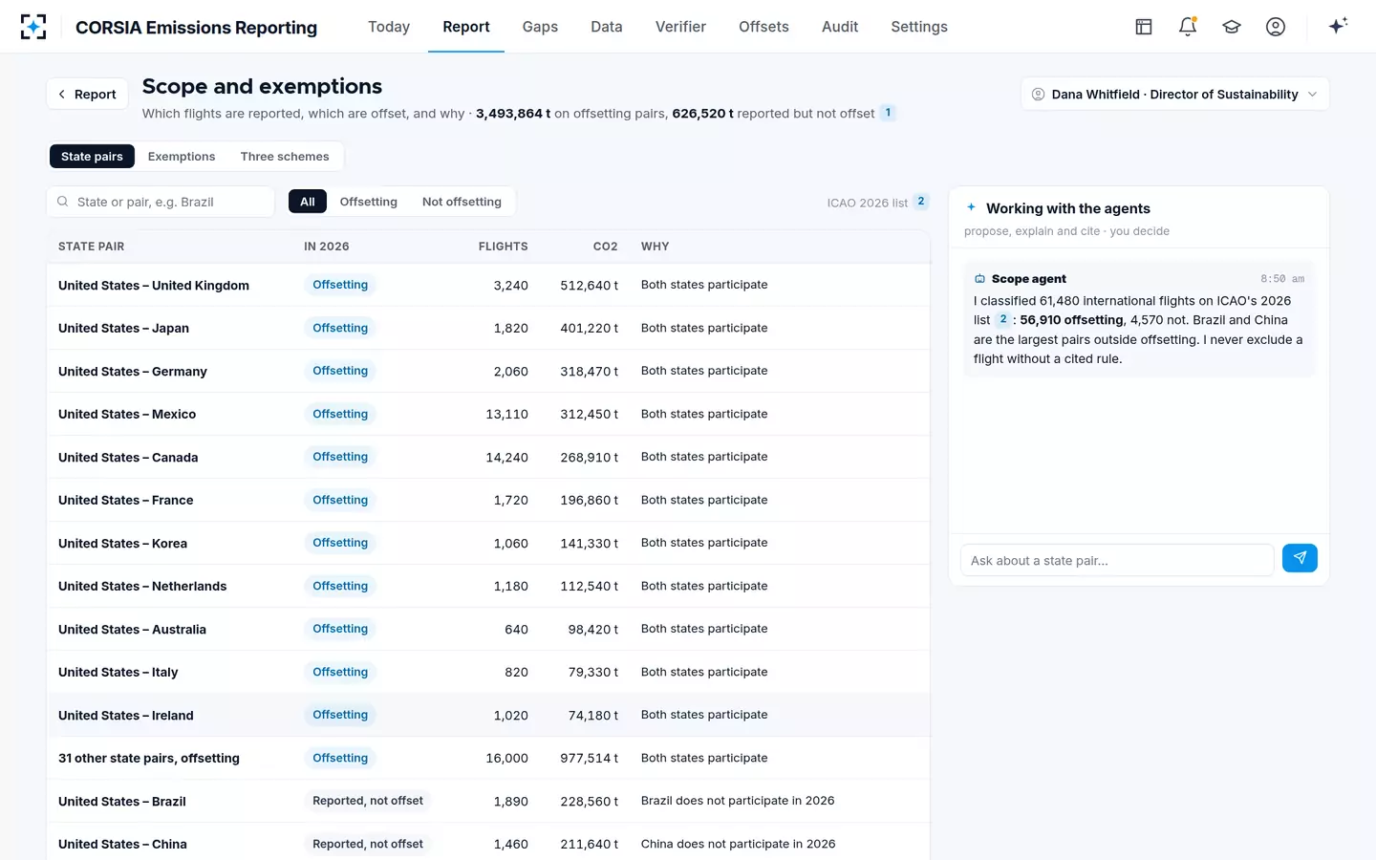The width and height of the screenshot is (1376, 860).
Task: Click the back chevron Report button
Action: 88,94
